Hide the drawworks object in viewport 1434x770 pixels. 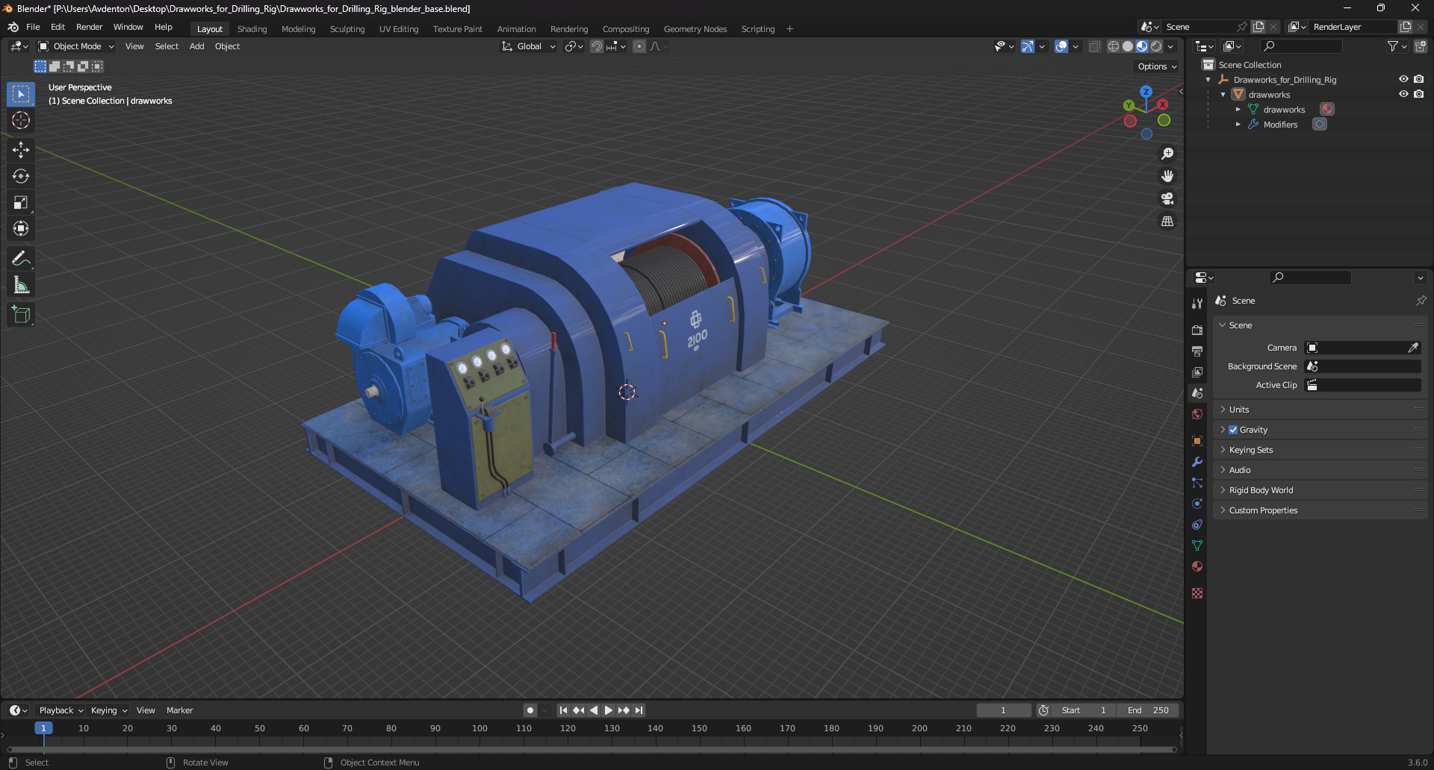pos(1403,94)
